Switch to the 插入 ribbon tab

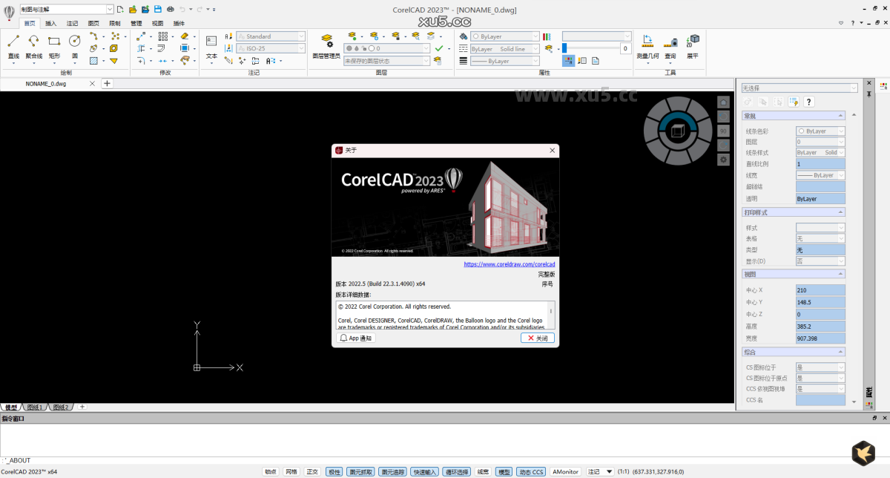pos(49,23)
